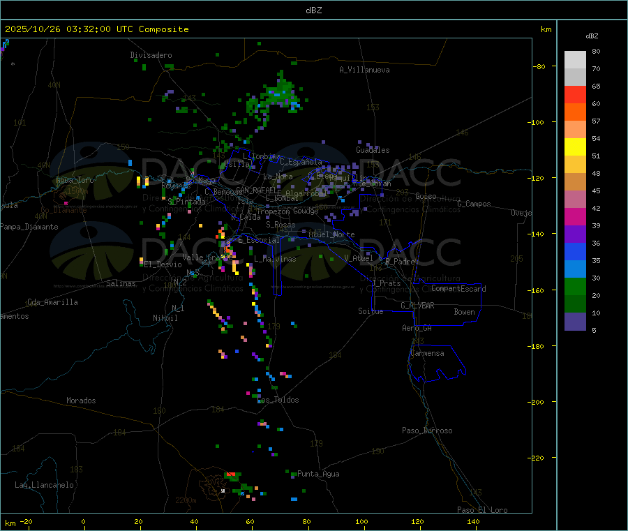This screenshot has height=531, width=628.
Task: Click the S_Rosas map label
Action: [281, 225]
